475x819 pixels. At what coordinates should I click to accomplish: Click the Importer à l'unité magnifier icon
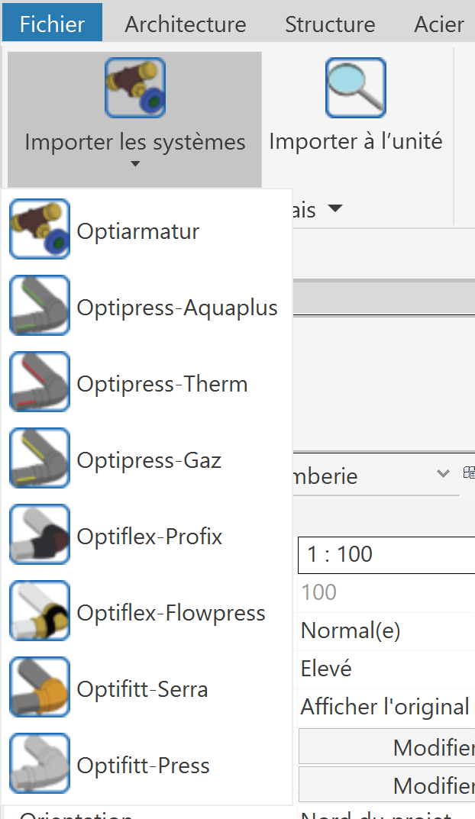click(355, 89)
